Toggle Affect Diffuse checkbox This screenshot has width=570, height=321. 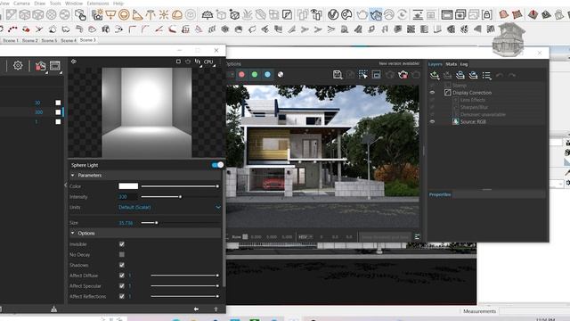122,276
